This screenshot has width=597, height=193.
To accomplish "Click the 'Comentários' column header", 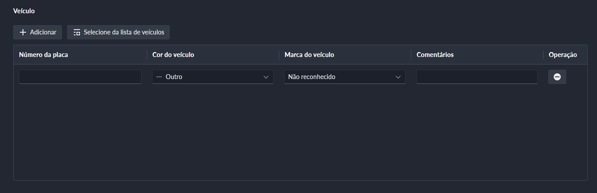I will 435,55.
